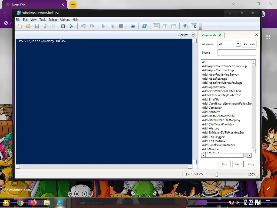Select Add-History command
Image resolution: width=277 pixels, height=208 pixels.
tap(210, 128)
